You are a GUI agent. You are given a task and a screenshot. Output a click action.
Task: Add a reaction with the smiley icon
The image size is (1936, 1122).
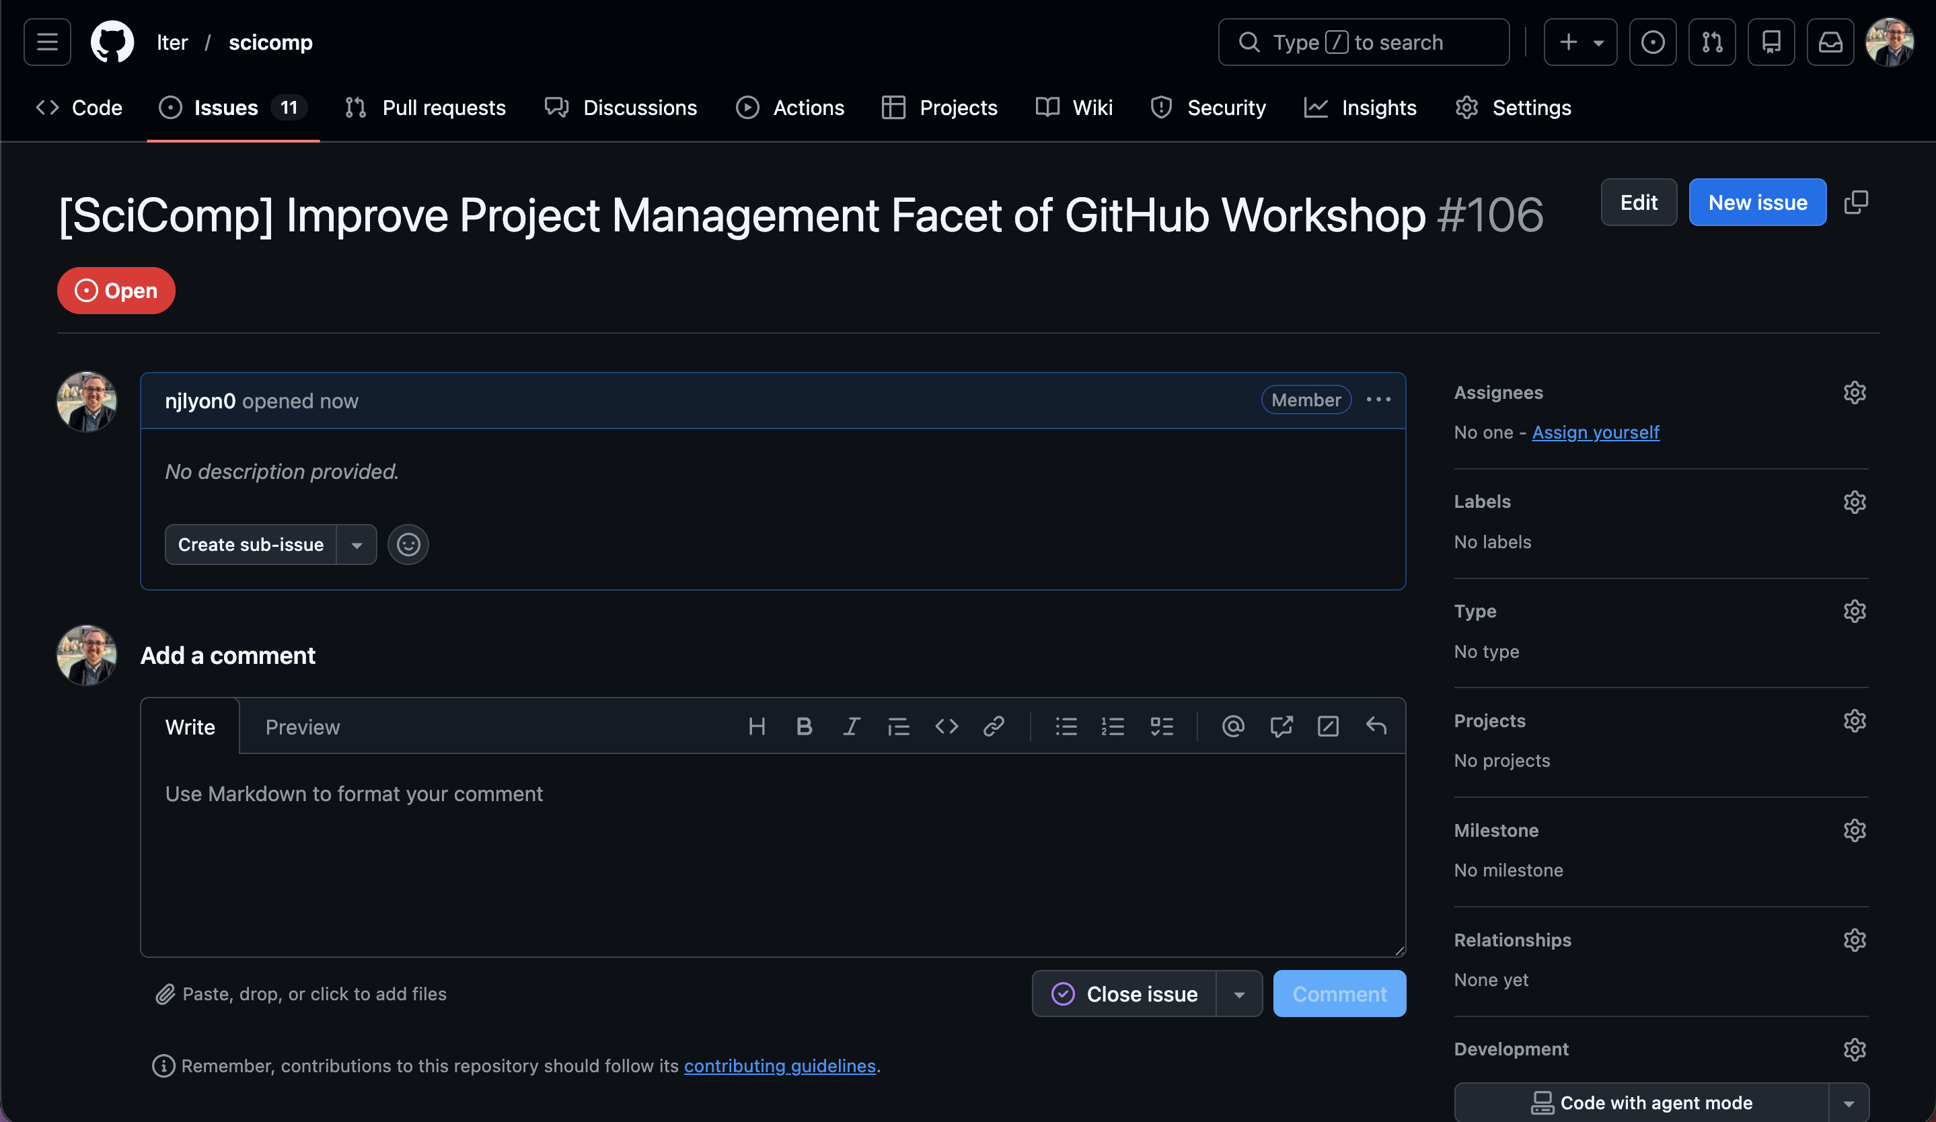click(408, 544)
